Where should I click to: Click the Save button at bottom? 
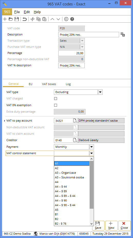tap(98, 226)
